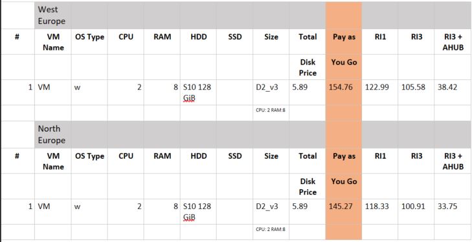Select the S10 128 GiB HDD cell in West Europe
Viewport: 472px width, 242px height.
197,92
